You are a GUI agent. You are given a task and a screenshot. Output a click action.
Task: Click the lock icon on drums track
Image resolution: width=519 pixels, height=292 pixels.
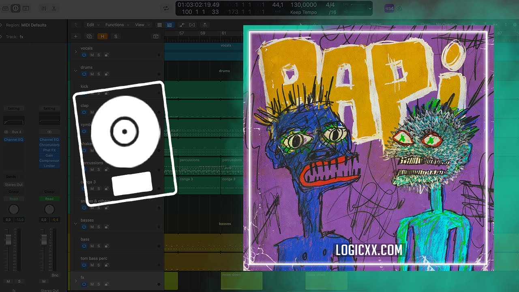106,74
